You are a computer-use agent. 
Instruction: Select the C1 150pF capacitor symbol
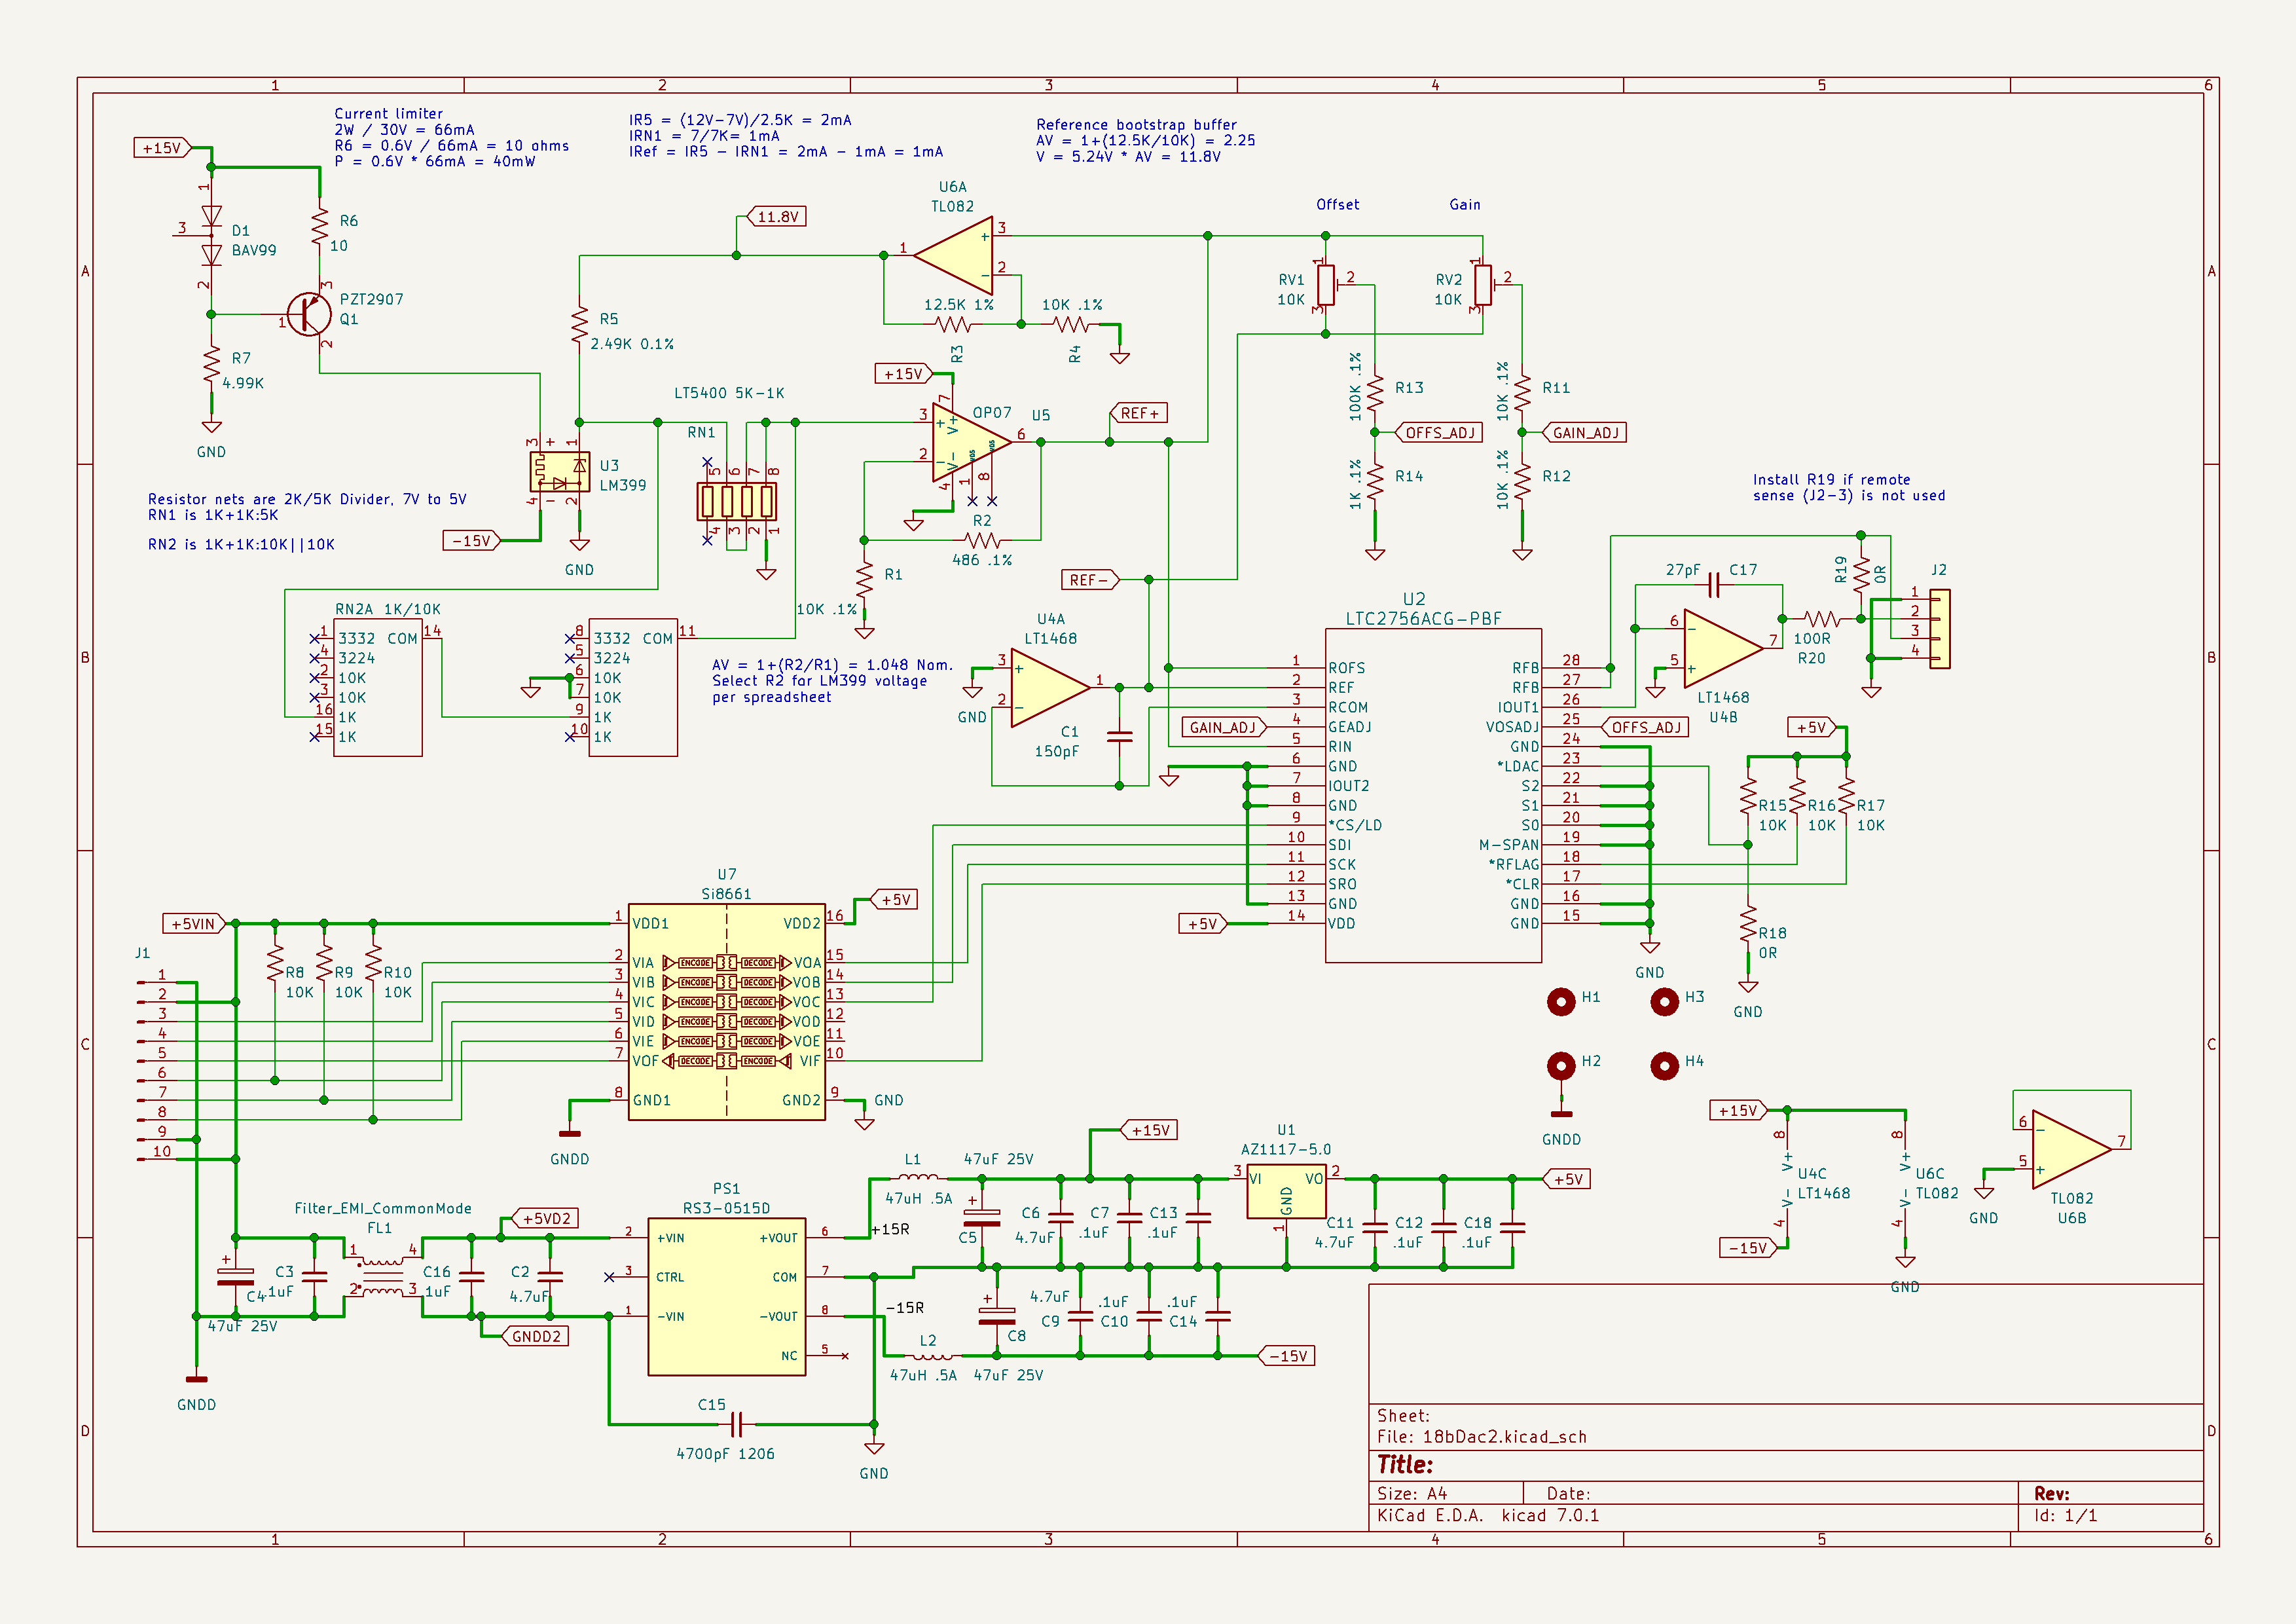(x=1119, y=737)
